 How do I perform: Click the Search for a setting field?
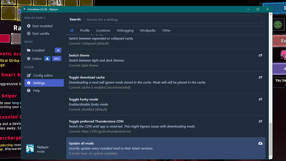tap(173, 19)
